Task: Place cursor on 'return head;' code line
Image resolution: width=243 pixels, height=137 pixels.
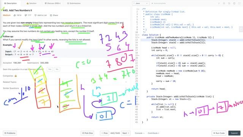Action: (x=158, y=89)
